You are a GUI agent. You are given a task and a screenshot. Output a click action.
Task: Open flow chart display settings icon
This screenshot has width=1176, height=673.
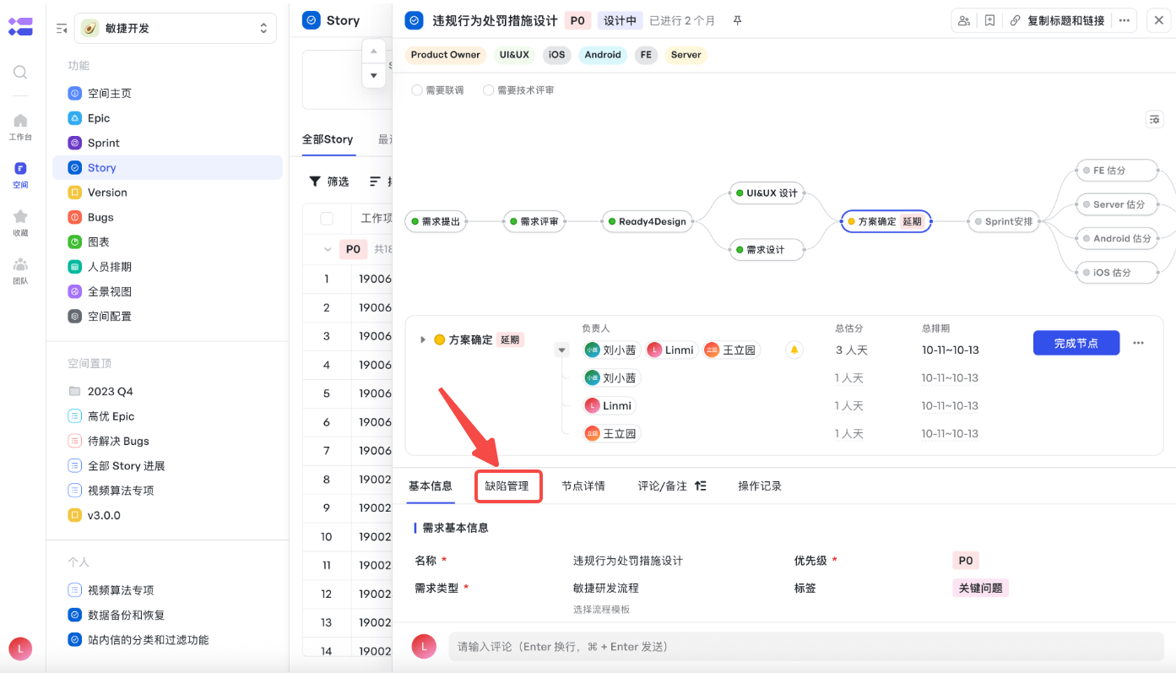[x=1154, y=119]
